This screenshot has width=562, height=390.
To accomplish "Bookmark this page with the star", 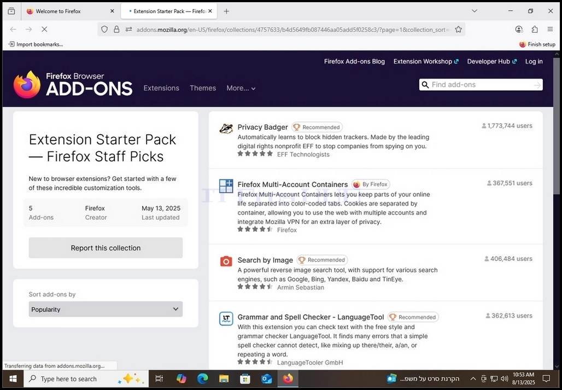I will coord(458,30).
